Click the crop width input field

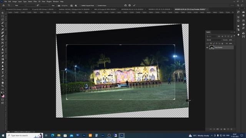pos(31,5)
